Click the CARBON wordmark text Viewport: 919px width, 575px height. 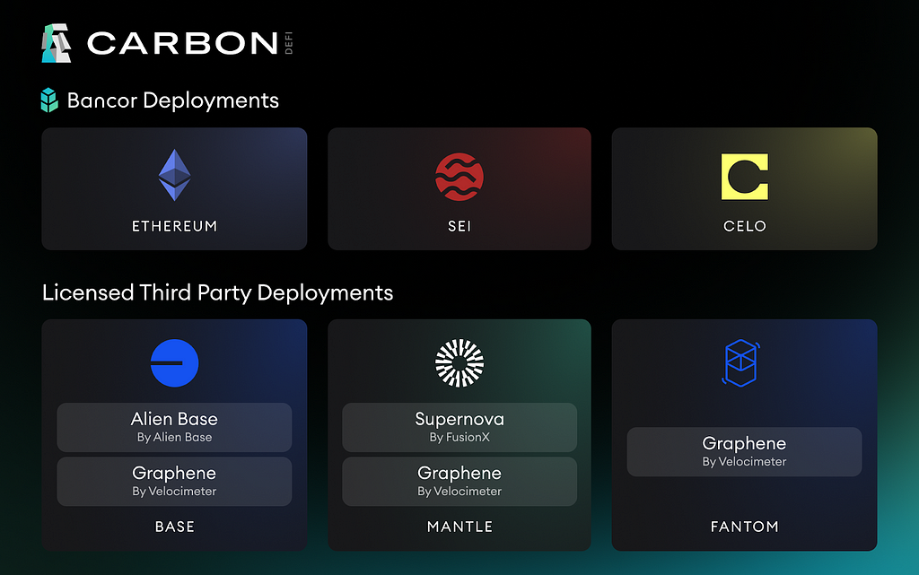coord(182,43)
